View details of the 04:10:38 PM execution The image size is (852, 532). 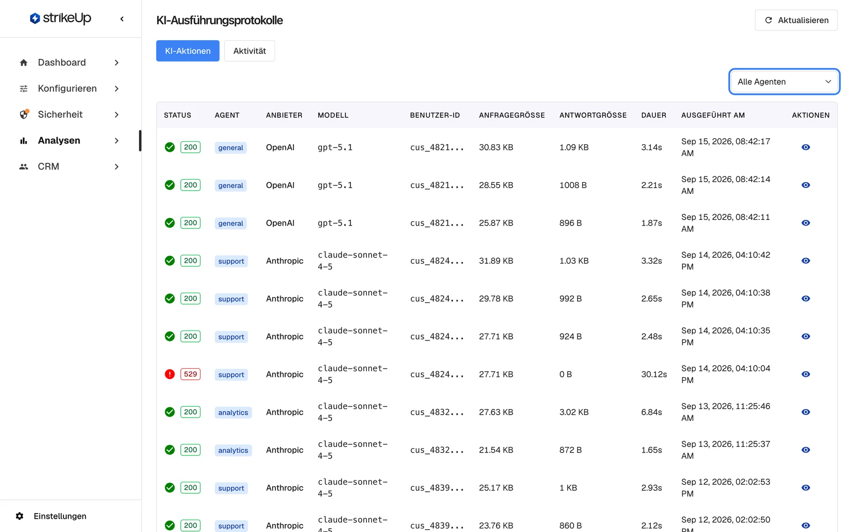click(806, 298)
